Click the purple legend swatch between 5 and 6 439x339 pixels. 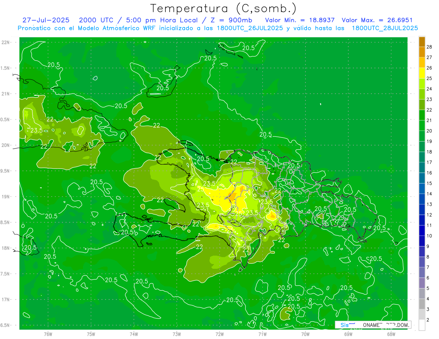pyautogui.click(x=422, y=283)
